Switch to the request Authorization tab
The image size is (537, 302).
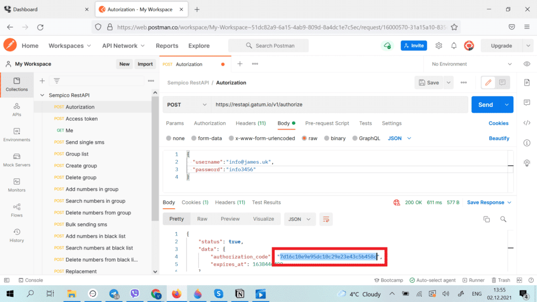coord(210,123)
